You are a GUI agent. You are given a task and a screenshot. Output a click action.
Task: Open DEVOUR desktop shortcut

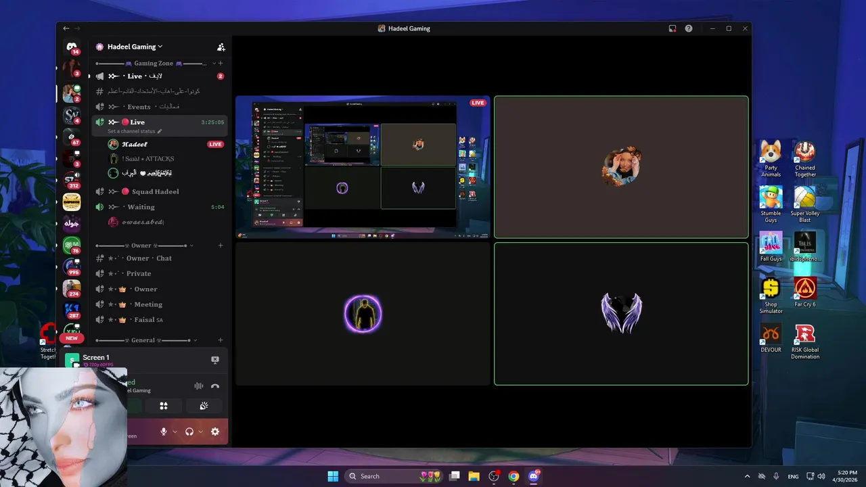771,338
